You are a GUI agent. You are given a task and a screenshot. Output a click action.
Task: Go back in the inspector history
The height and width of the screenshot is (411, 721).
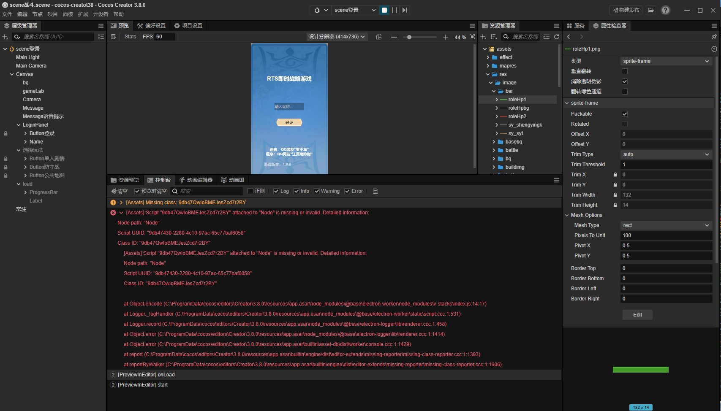(569, 37)
